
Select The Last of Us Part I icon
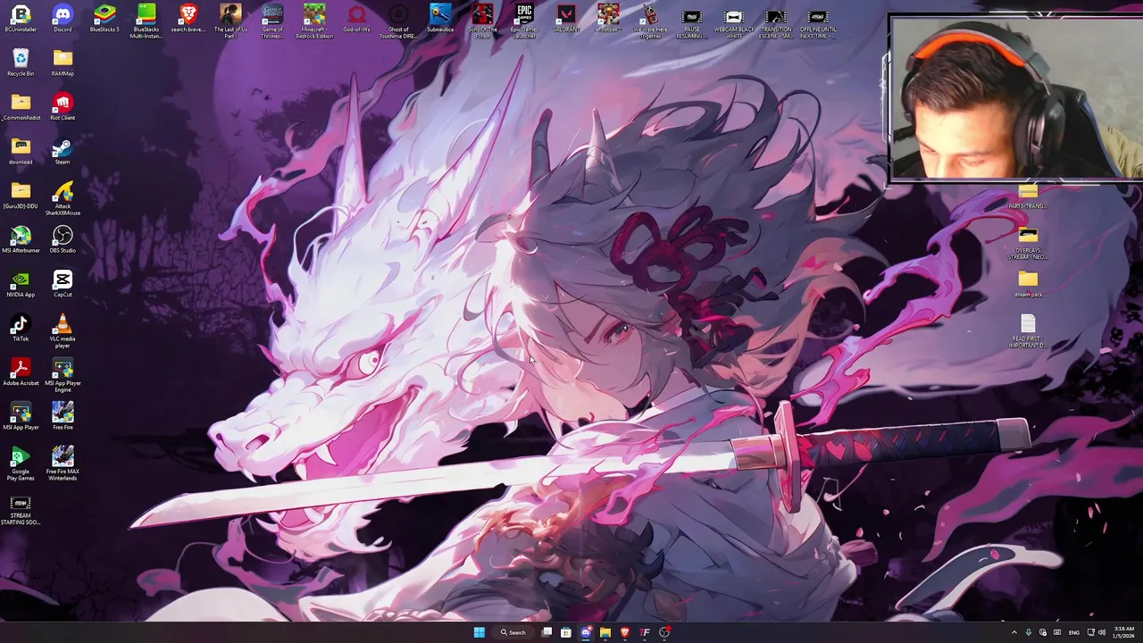[x=230, y=21]
